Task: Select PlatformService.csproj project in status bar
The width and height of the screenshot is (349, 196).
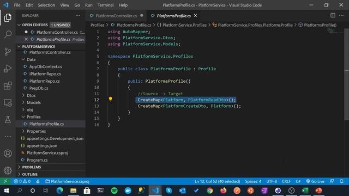Action: tap(67, 181)
